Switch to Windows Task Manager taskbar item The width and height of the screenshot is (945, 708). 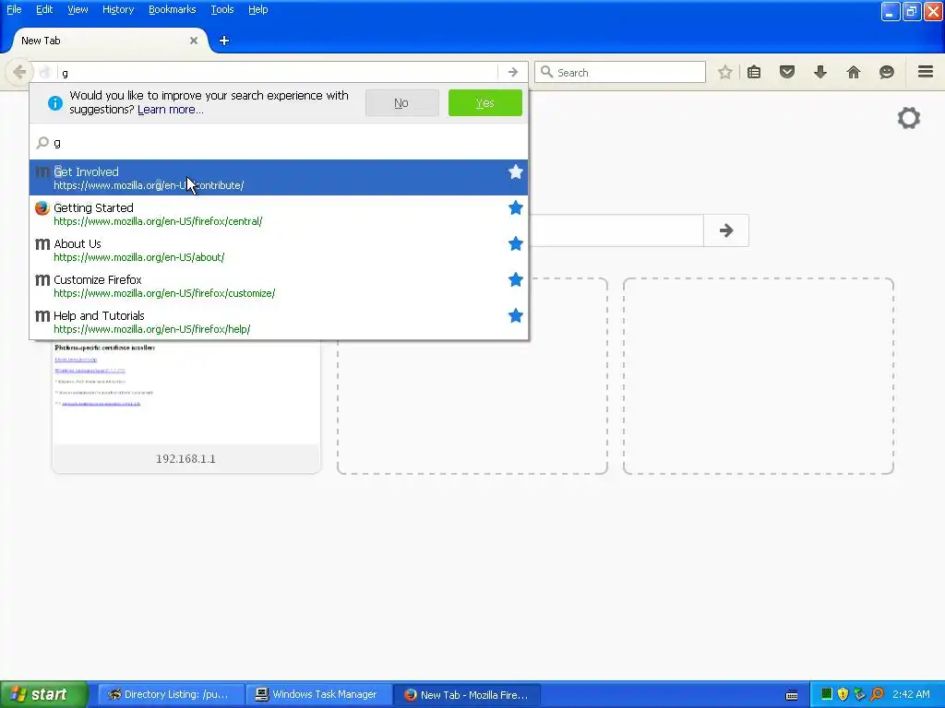[x=319, y=694]
